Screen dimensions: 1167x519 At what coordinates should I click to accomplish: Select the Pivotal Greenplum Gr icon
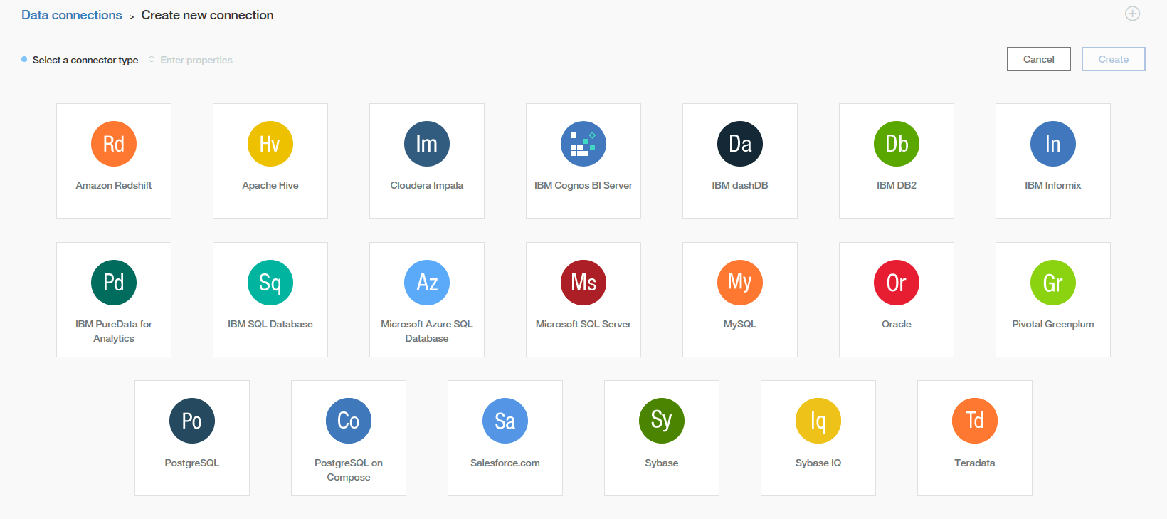click(1053, 283)
